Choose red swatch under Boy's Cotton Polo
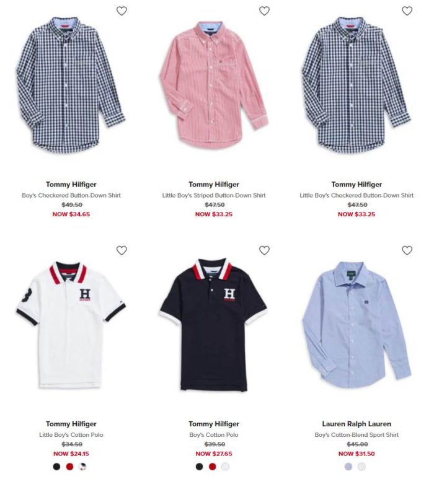434x479 pixels. [213, 467]
